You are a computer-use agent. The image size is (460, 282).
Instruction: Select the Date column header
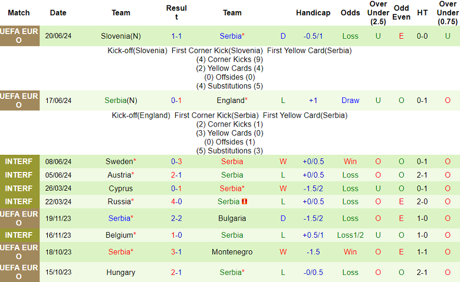pos(58,12)
